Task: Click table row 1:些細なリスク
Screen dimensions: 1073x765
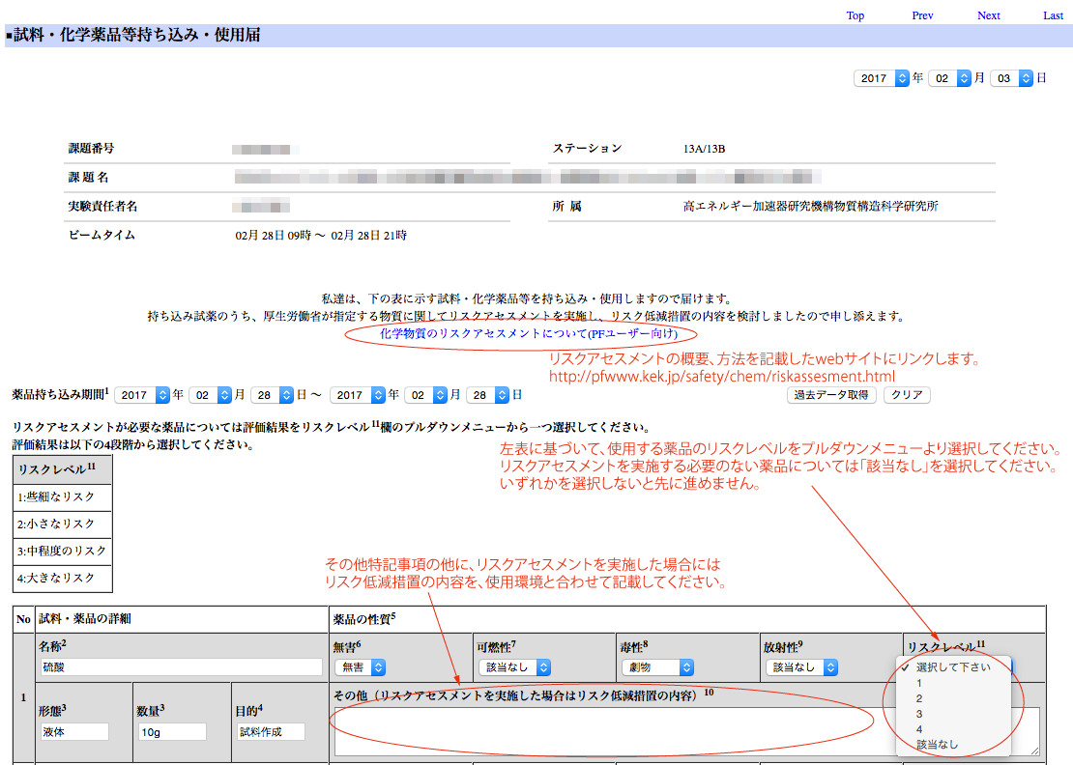Action: 62,497
